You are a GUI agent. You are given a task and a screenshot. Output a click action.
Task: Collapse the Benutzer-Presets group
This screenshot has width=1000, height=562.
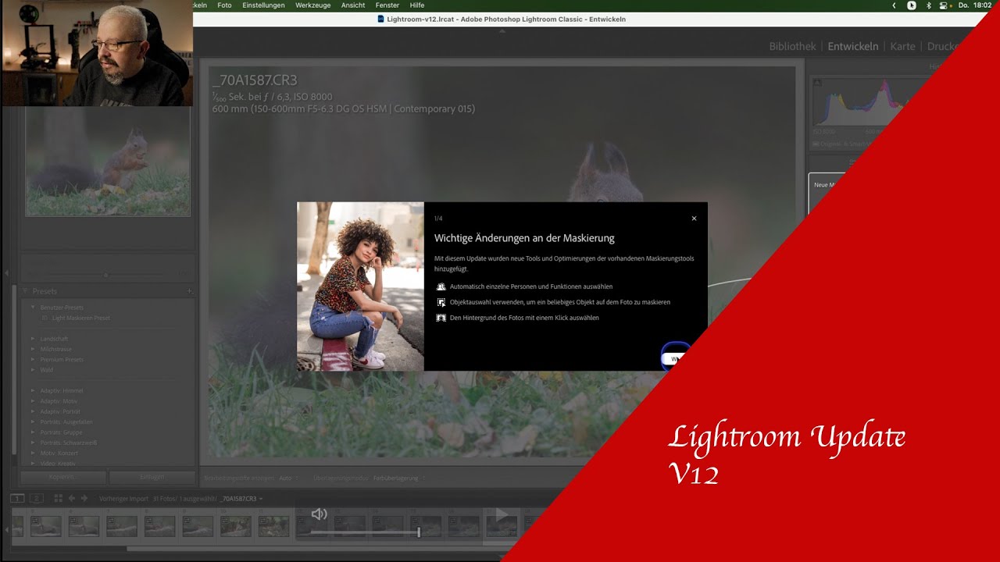[33, 308]
